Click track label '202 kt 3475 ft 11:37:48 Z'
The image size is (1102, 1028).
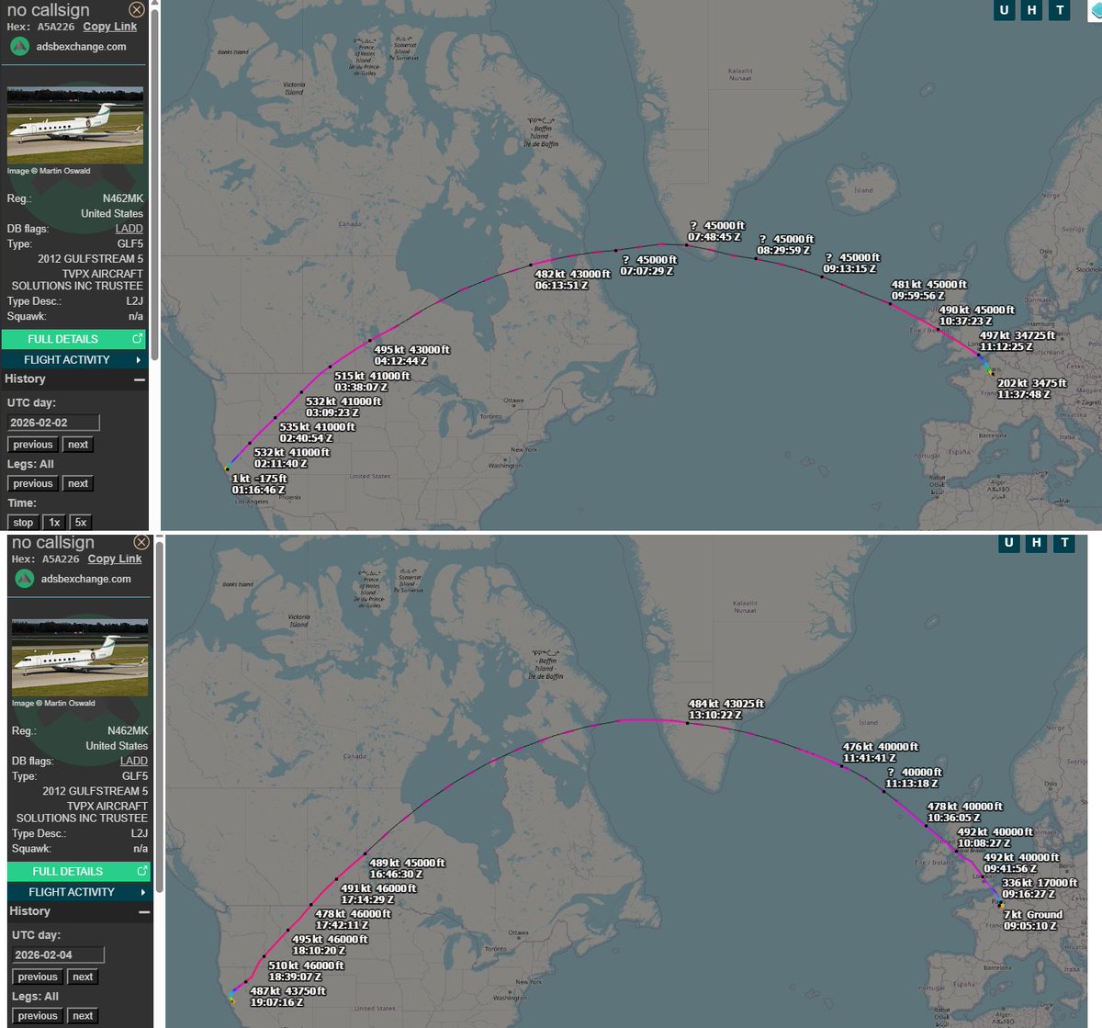click(1032, 389)
